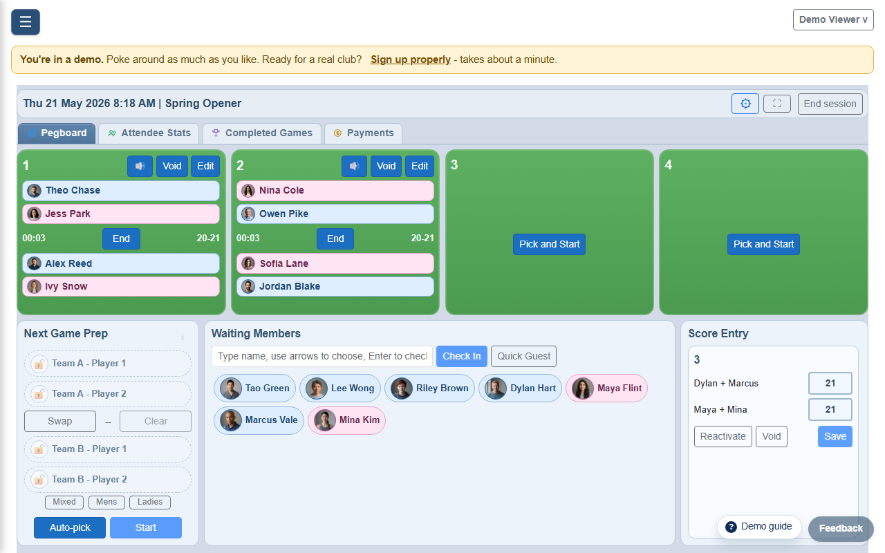
Task: Click the member name search field
Action: (322, 356)
